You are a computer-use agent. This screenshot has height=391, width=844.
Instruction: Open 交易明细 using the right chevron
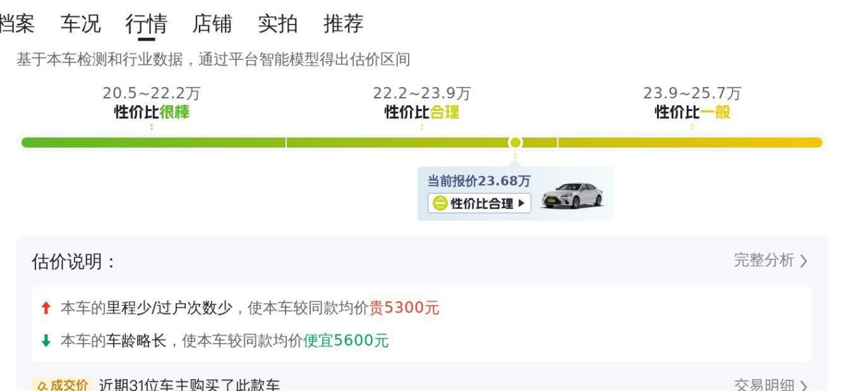pos(803,386)
